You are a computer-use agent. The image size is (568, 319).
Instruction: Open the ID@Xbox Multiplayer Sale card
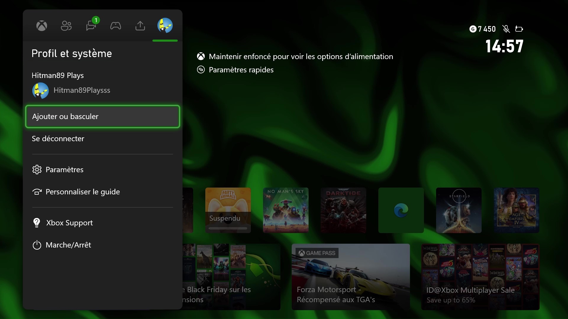480,277
